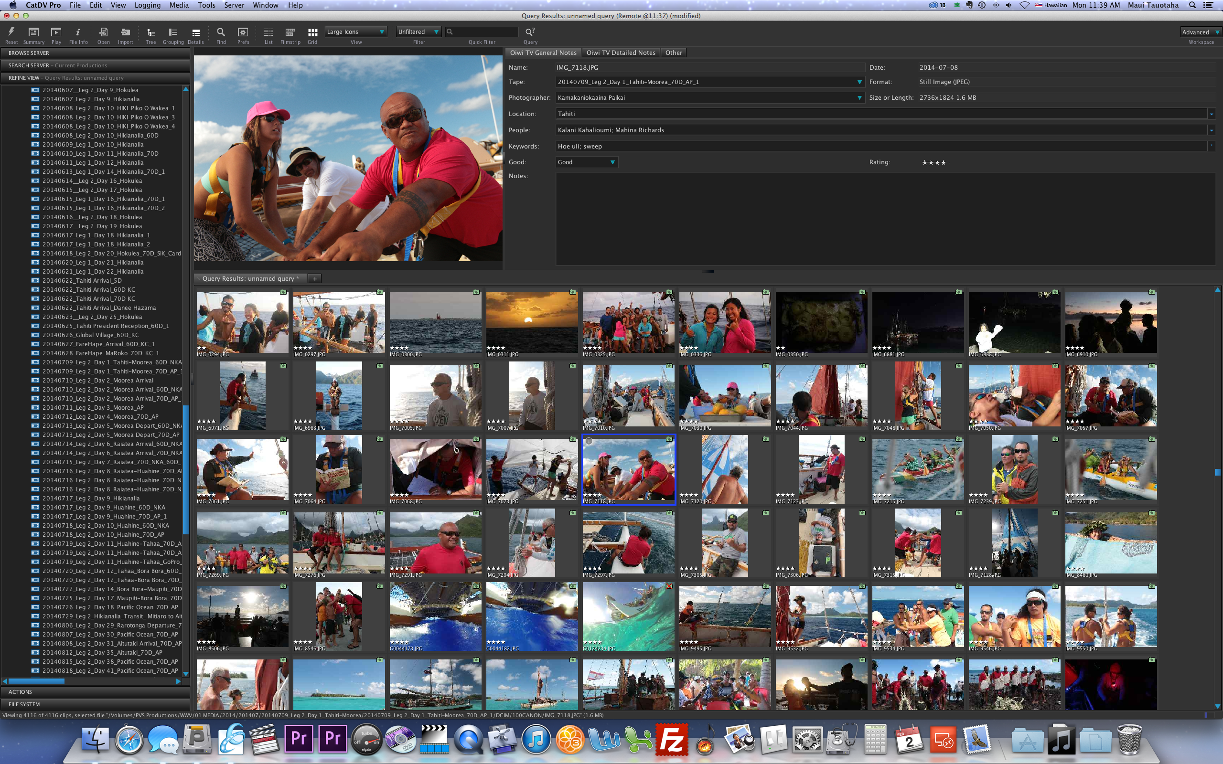Switch to Filmstrip view icon
Viewport: 1223px width, 764px height.
[x=290, y=32]
